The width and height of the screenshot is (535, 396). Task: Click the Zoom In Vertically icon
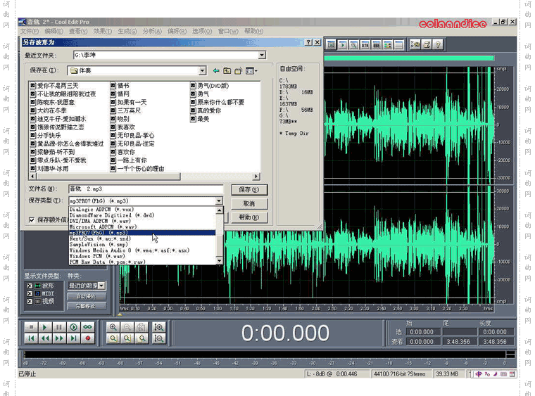tap(159, 327)
